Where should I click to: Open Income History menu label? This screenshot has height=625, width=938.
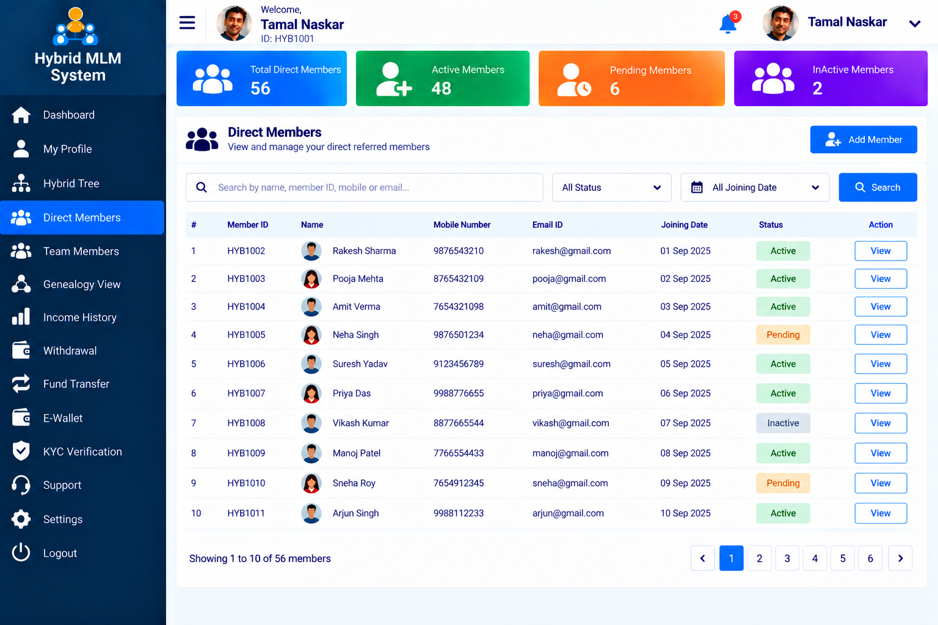[x=80, y=317]
